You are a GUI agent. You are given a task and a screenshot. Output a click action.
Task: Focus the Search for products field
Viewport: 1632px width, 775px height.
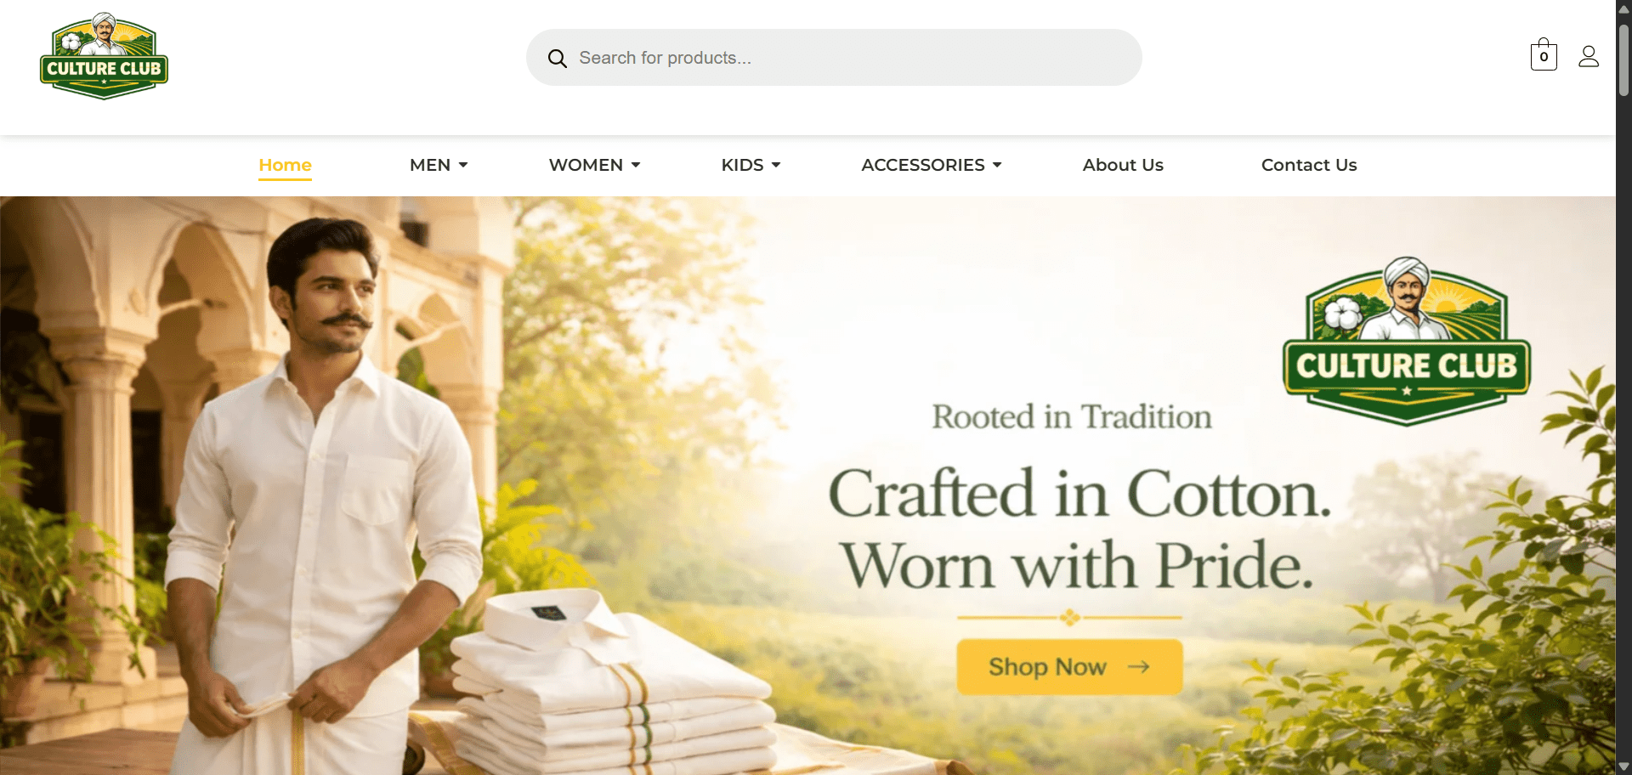click(834, 58)
